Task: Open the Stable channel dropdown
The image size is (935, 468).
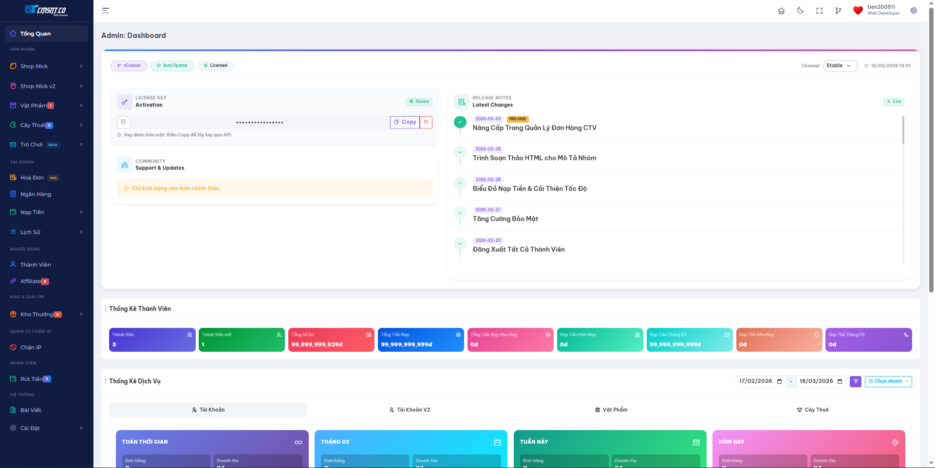Action: 840,66
